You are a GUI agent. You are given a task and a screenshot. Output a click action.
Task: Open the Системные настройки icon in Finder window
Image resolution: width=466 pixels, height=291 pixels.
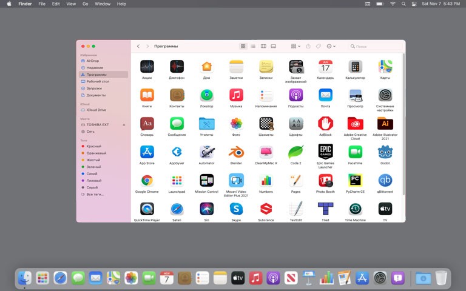[385, 95]
